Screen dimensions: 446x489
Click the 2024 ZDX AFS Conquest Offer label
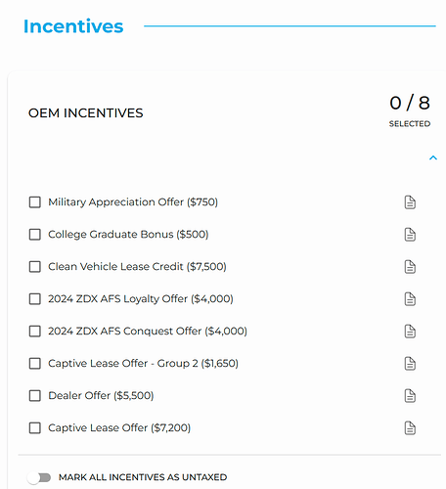[148, 332]
